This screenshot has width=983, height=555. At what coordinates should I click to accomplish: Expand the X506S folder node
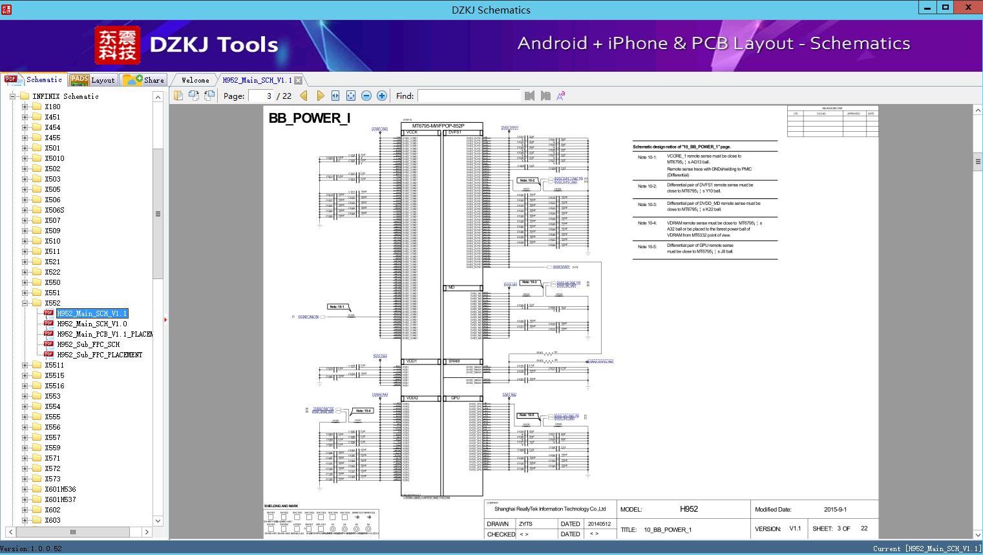[x=25, y=210]
